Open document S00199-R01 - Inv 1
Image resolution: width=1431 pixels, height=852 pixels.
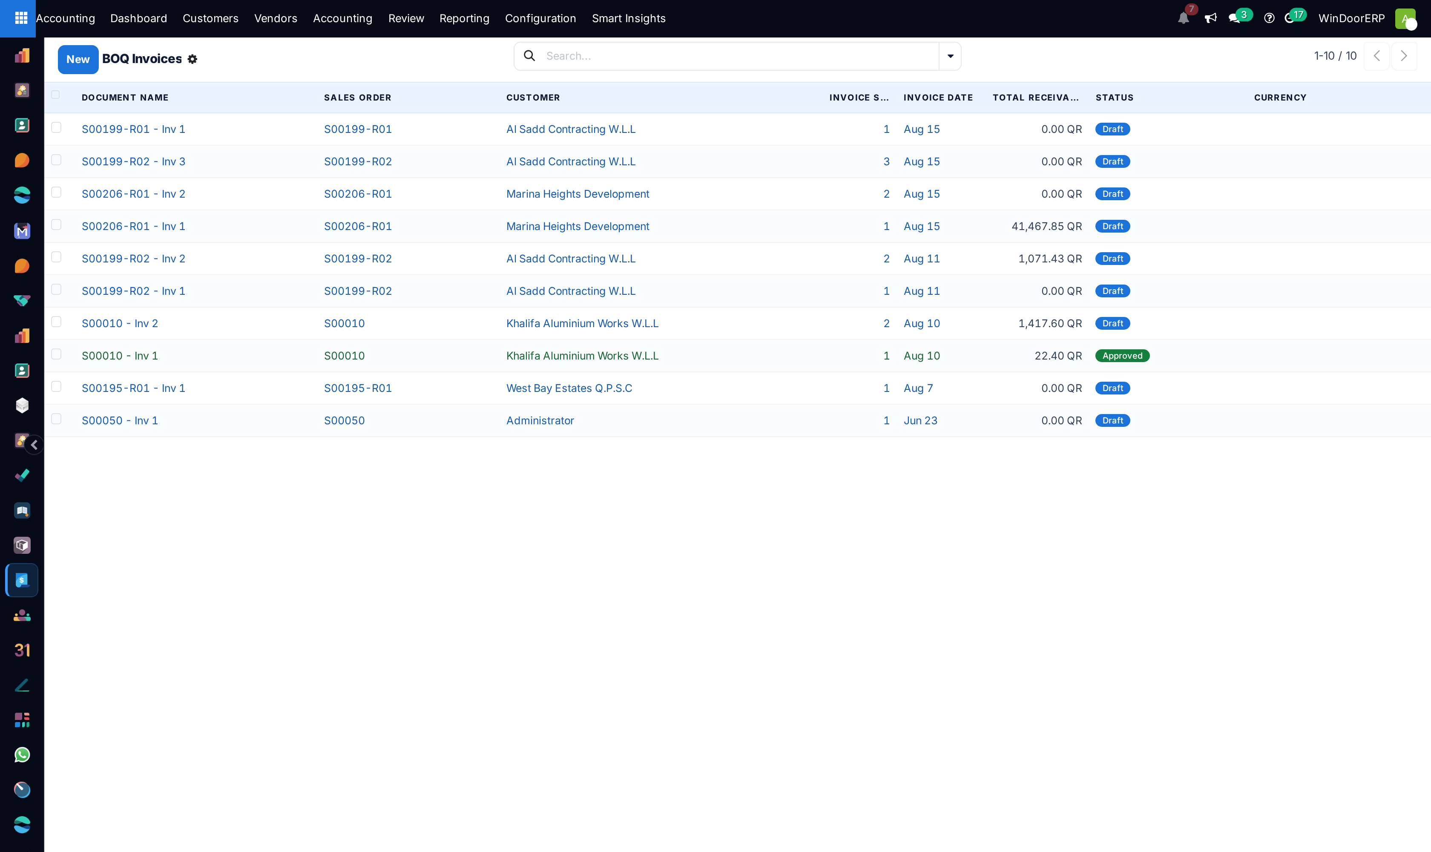133,129
